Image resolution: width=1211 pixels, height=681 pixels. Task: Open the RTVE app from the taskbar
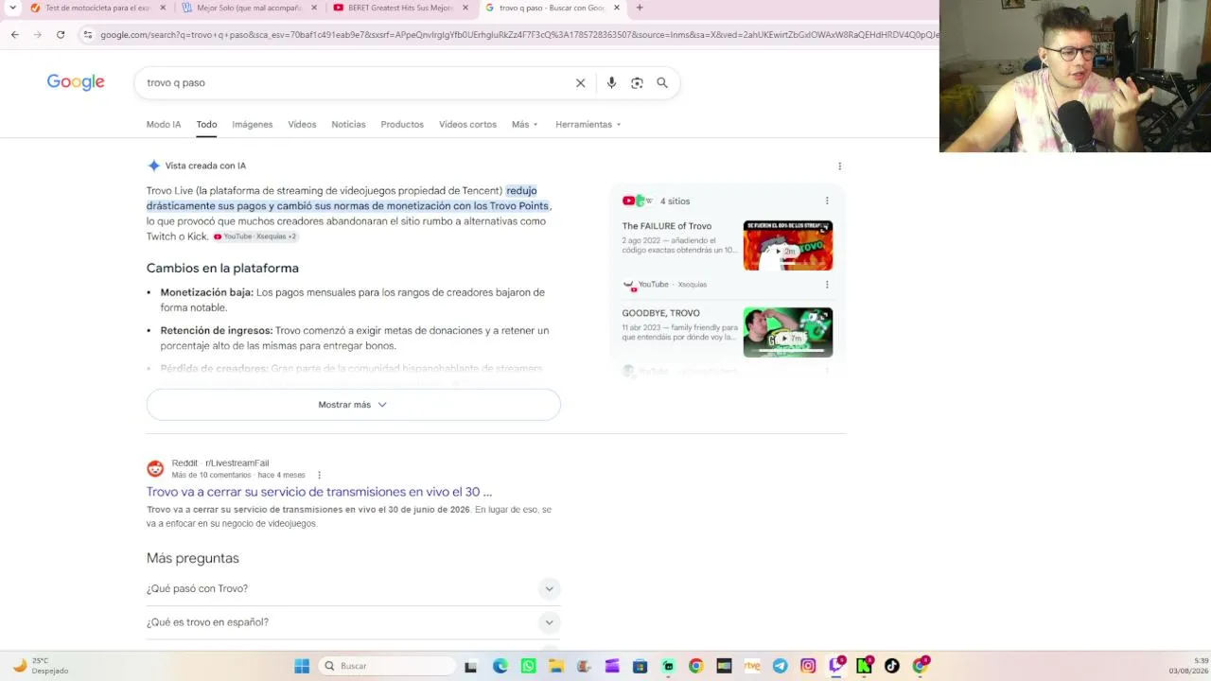click(752, 666)
